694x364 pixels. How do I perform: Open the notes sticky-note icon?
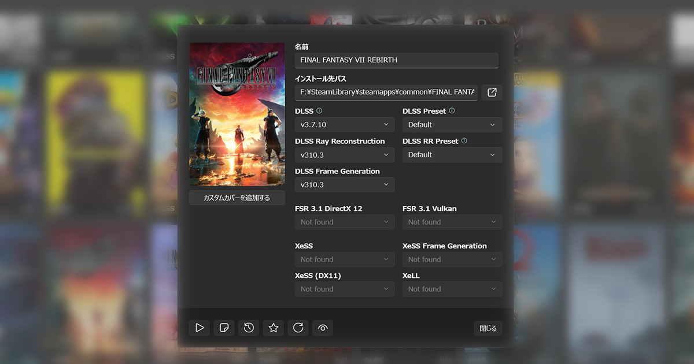tap(224, 328)
